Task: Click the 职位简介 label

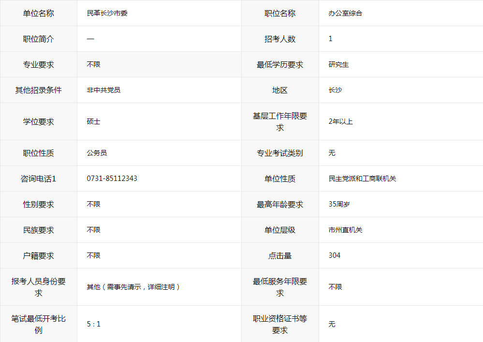Action: 39,39
